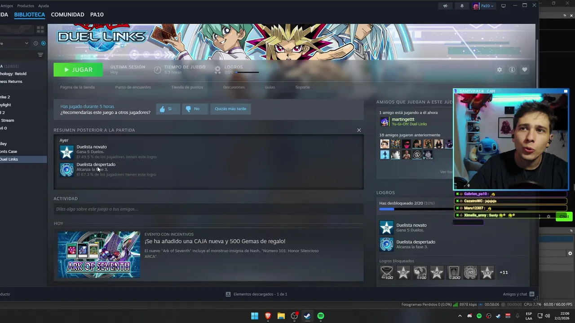Screen dimensions: 575x323
Task: Toggle ready-to-play filter icon in library sidebar
Action: (43, 43)
